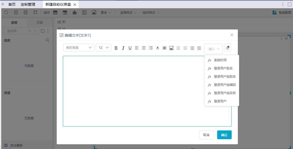Viewport: 293px width, 149px height.
Task: Insert 登录用户别名 function
Action: (222, 68)
